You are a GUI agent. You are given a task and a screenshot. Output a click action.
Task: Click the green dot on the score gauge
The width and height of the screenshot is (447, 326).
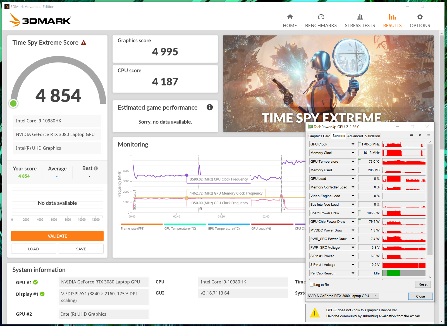click(13, 104)
